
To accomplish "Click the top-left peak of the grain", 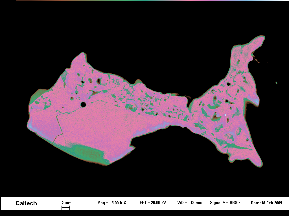I will pyautogui.click(x=82, y=53).
